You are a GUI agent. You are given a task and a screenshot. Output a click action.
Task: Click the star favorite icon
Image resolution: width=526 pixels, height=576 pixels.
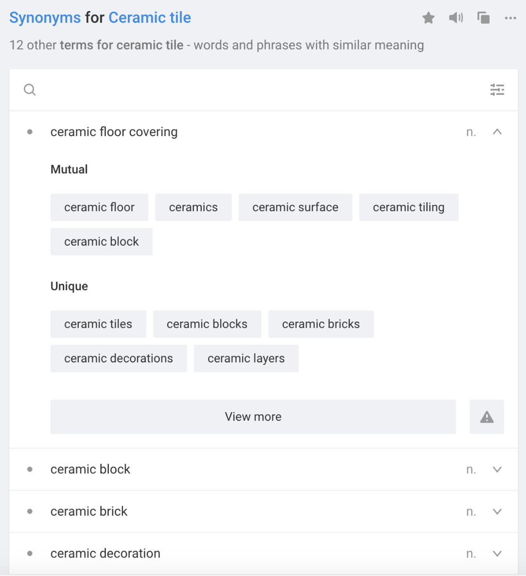click(x=428, y=18)
